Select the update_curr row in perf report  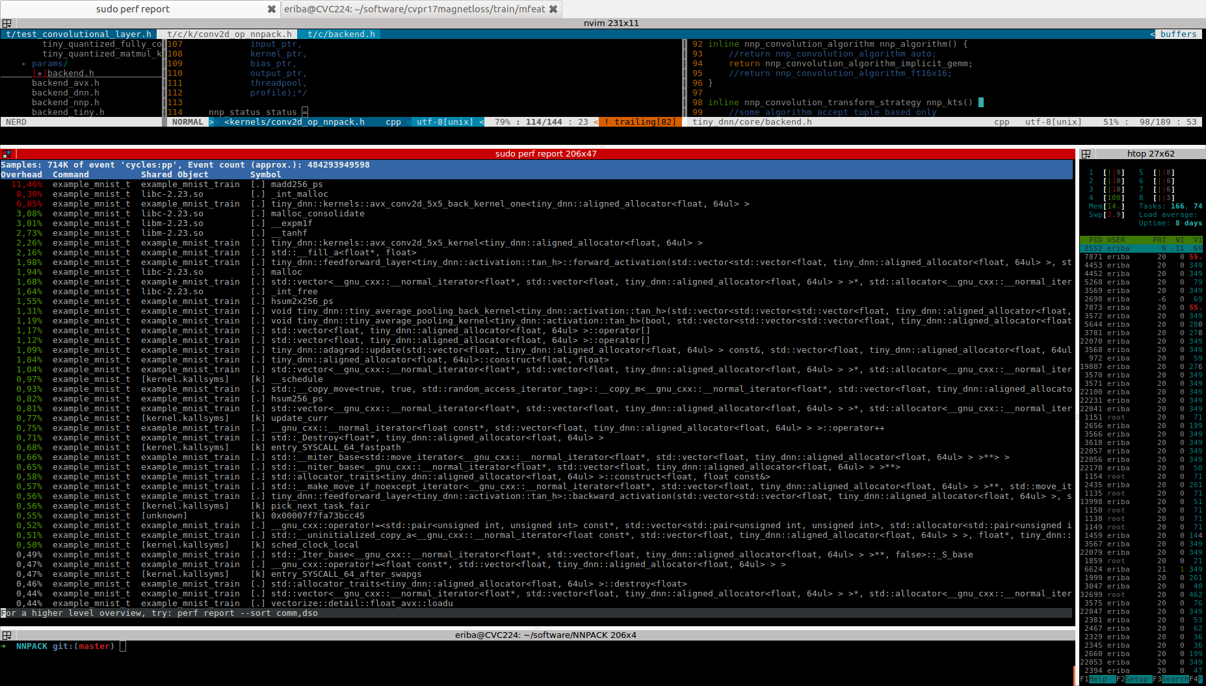(x=536, y=418)
